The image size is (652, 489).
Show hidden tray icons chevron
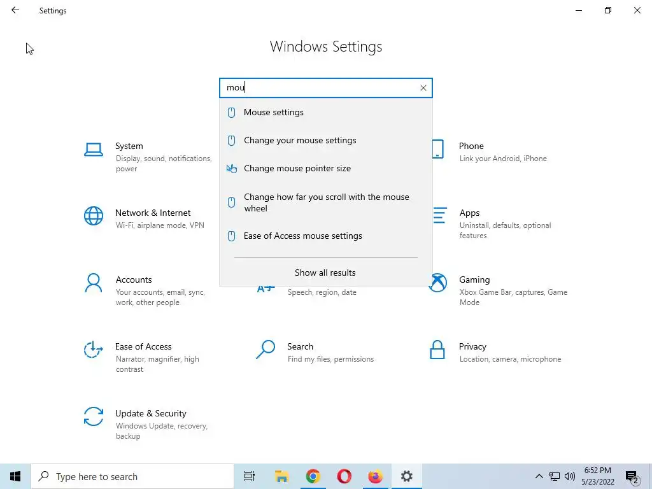[x=539, y=476]
